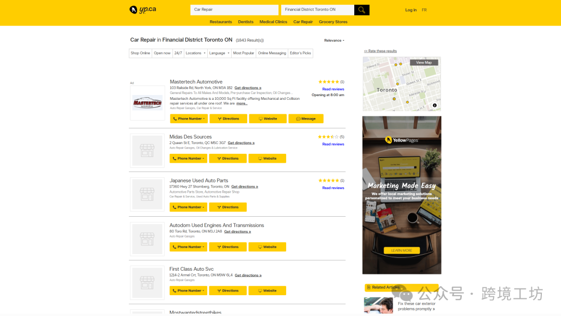Viewport: 561px width, 316px height.
Task: Expand the Language filter dropdown
Action: 219,53
